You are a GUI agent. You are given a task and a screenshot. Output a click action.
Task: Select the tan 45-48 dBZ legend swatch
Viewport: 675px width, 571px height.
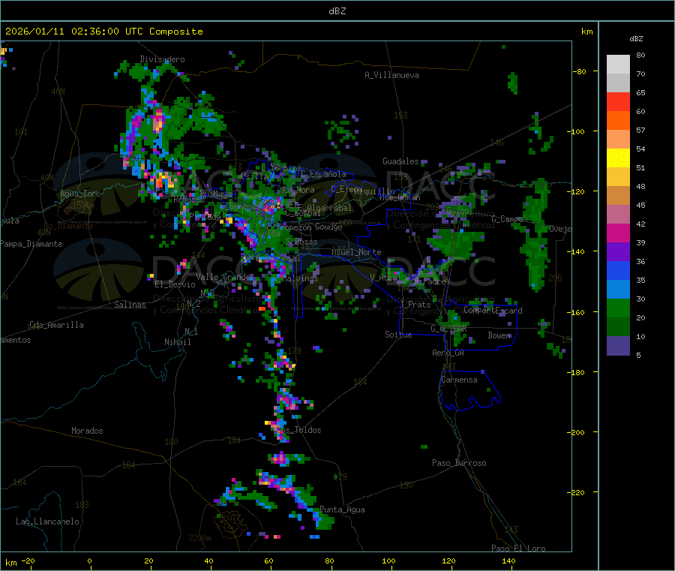pyautogui.click(x=618, y=196)
